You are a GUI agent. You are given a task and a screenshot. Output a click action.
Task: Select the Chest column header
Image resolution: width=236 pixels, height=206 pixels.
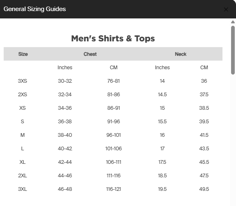click(90, 54)
